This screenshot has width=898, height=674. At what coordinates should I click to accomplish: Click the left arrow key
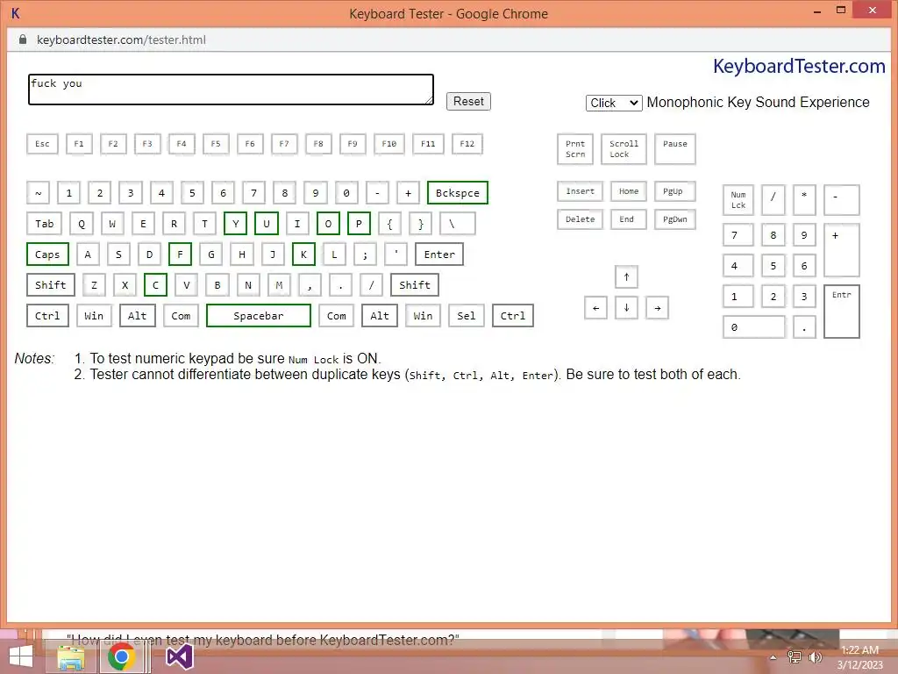pos(595,308)
